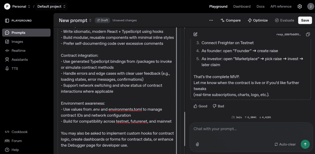
Task: Click the settings gear icon
Action: pos(300,6)
